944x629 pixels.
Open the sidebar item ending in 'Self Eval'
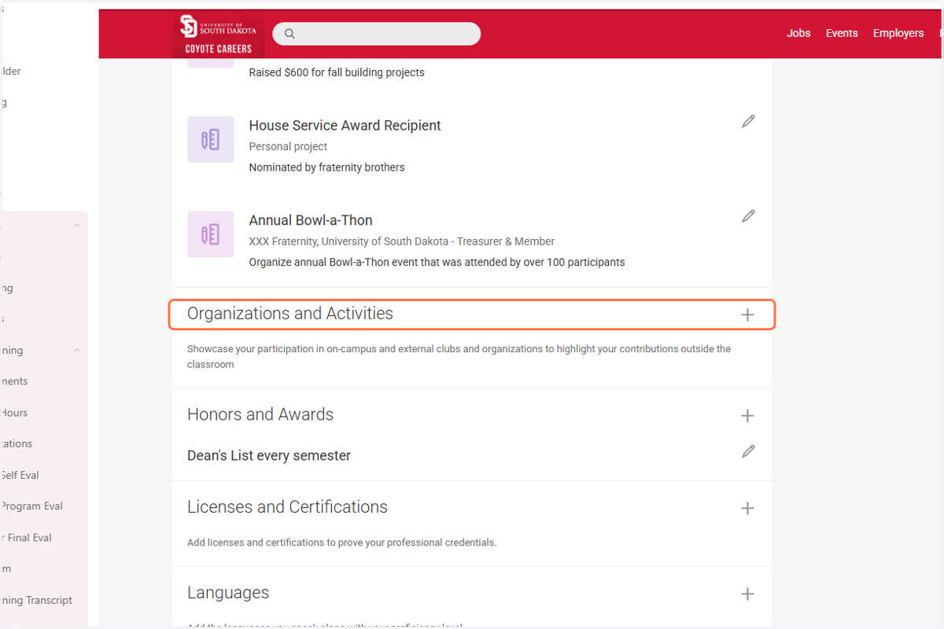click(20, 475)
